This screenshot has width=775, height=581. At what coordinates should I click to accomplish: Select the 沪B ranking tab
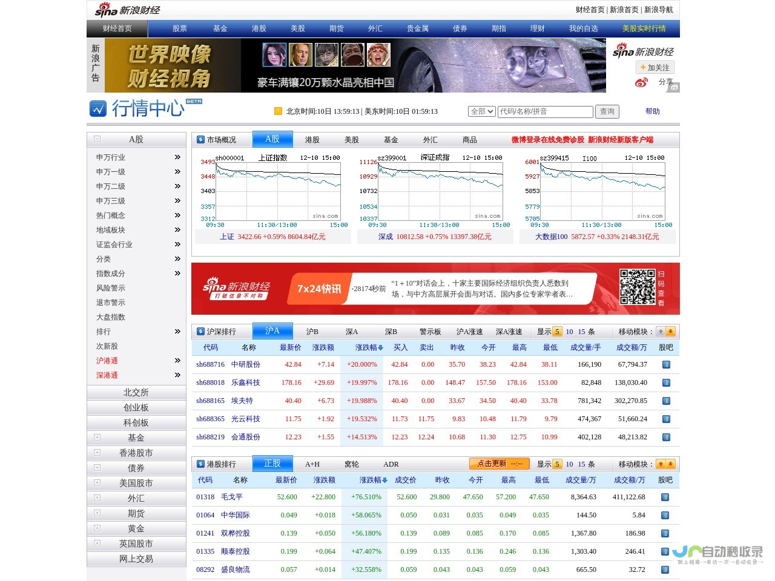(312, 332)
